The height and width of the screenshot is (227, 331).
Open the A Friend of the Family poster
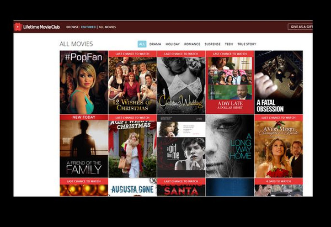[x=84, y=146]
